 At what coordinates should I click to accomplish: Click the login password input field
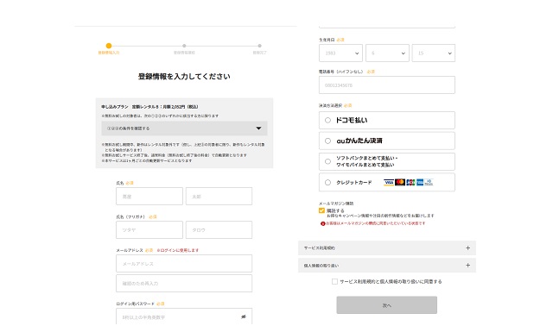click(x=184, y=316)
